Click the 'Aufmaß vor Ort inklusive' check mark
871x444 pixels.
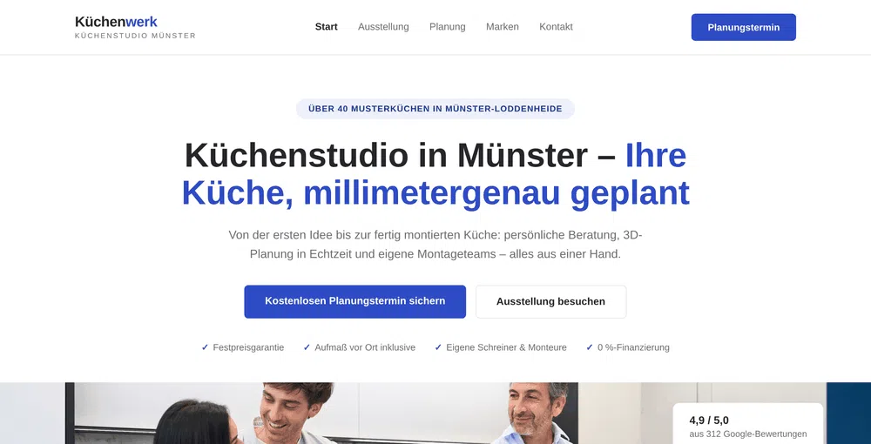pos(307,347)
